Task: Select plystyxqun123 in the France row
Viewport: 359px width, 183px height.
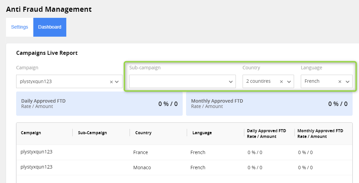Action: point(36,152)
